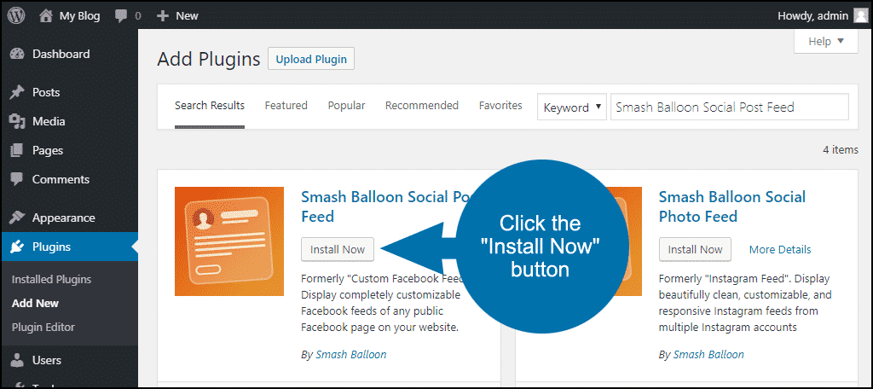Click the plus icon next to New
The height and width of the screenshot is (389, 873).
(162, 16)
